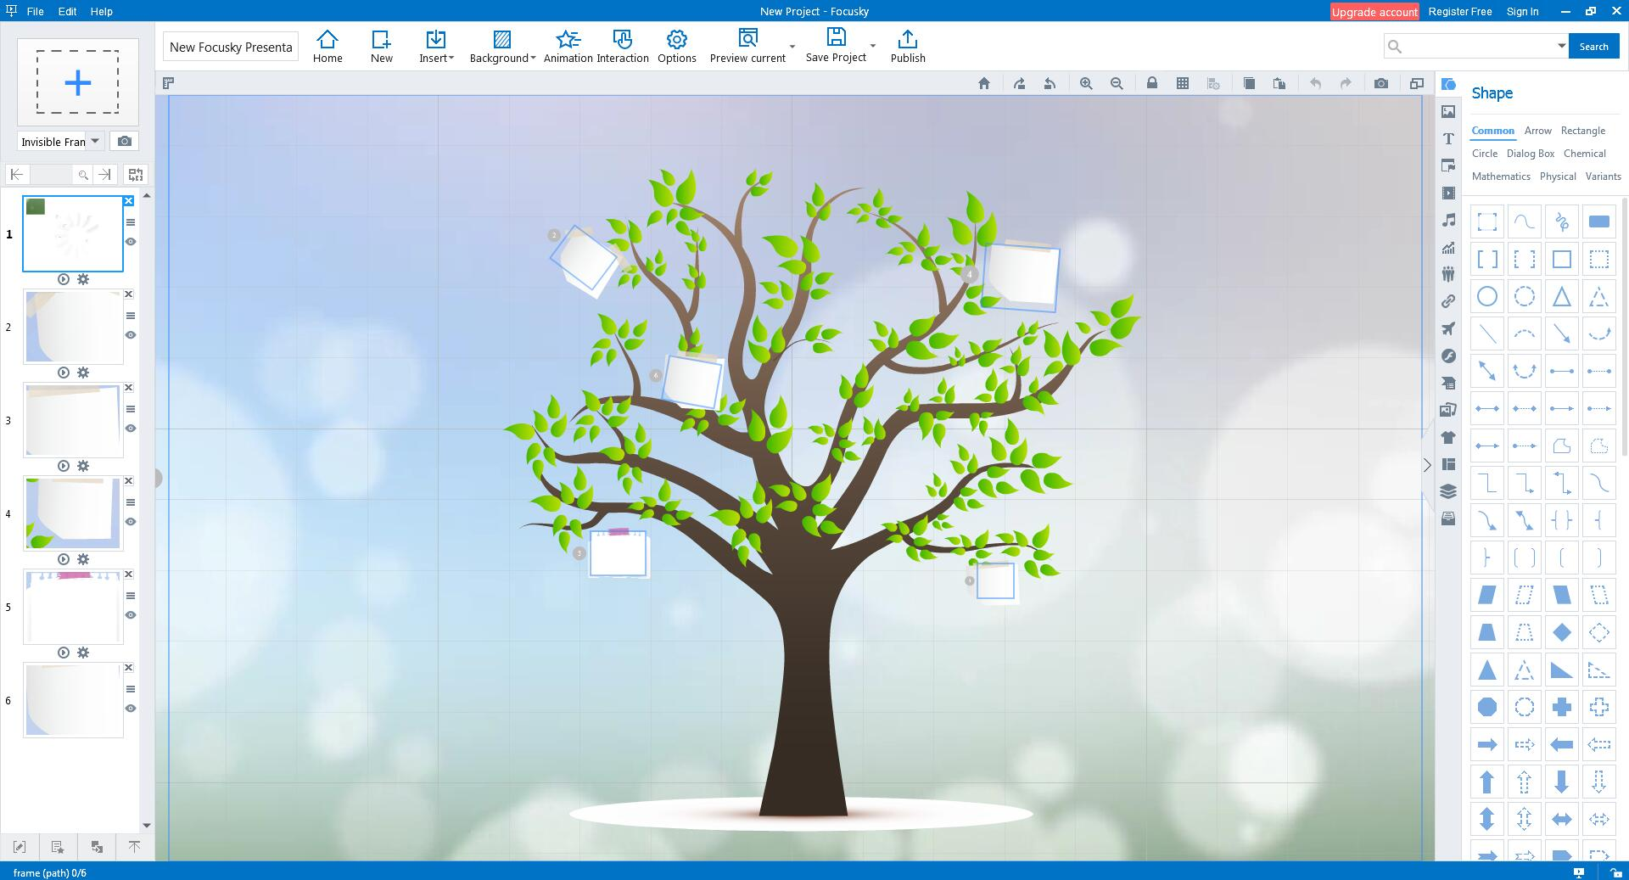Go to canvas home view
The width and height of the screenshot is (1629, 880).
[x=984, y=83]
